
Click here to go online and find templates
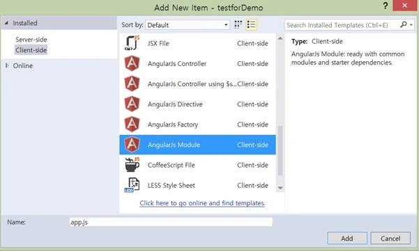202,203
